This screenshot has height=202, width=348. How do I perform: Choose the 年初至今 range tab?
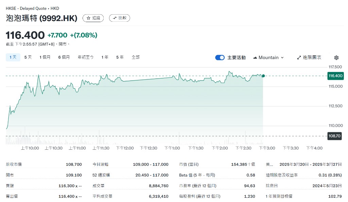[x=86, y=57]
